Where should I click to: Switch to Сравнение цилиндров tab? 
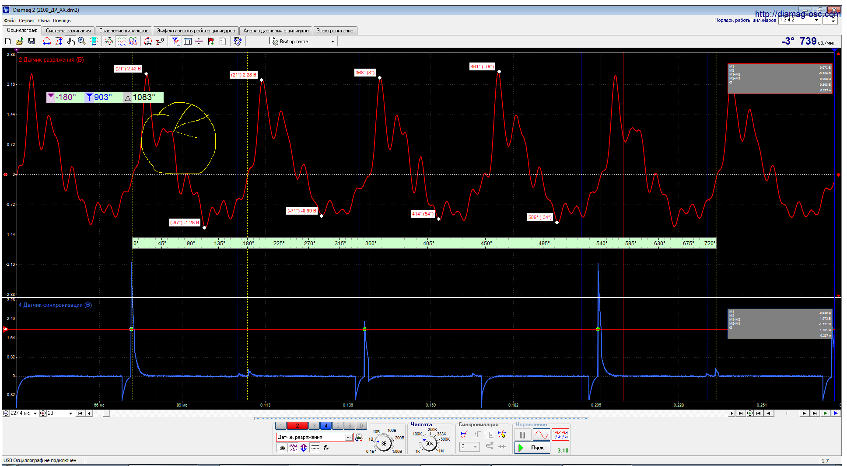coord(124,31)
